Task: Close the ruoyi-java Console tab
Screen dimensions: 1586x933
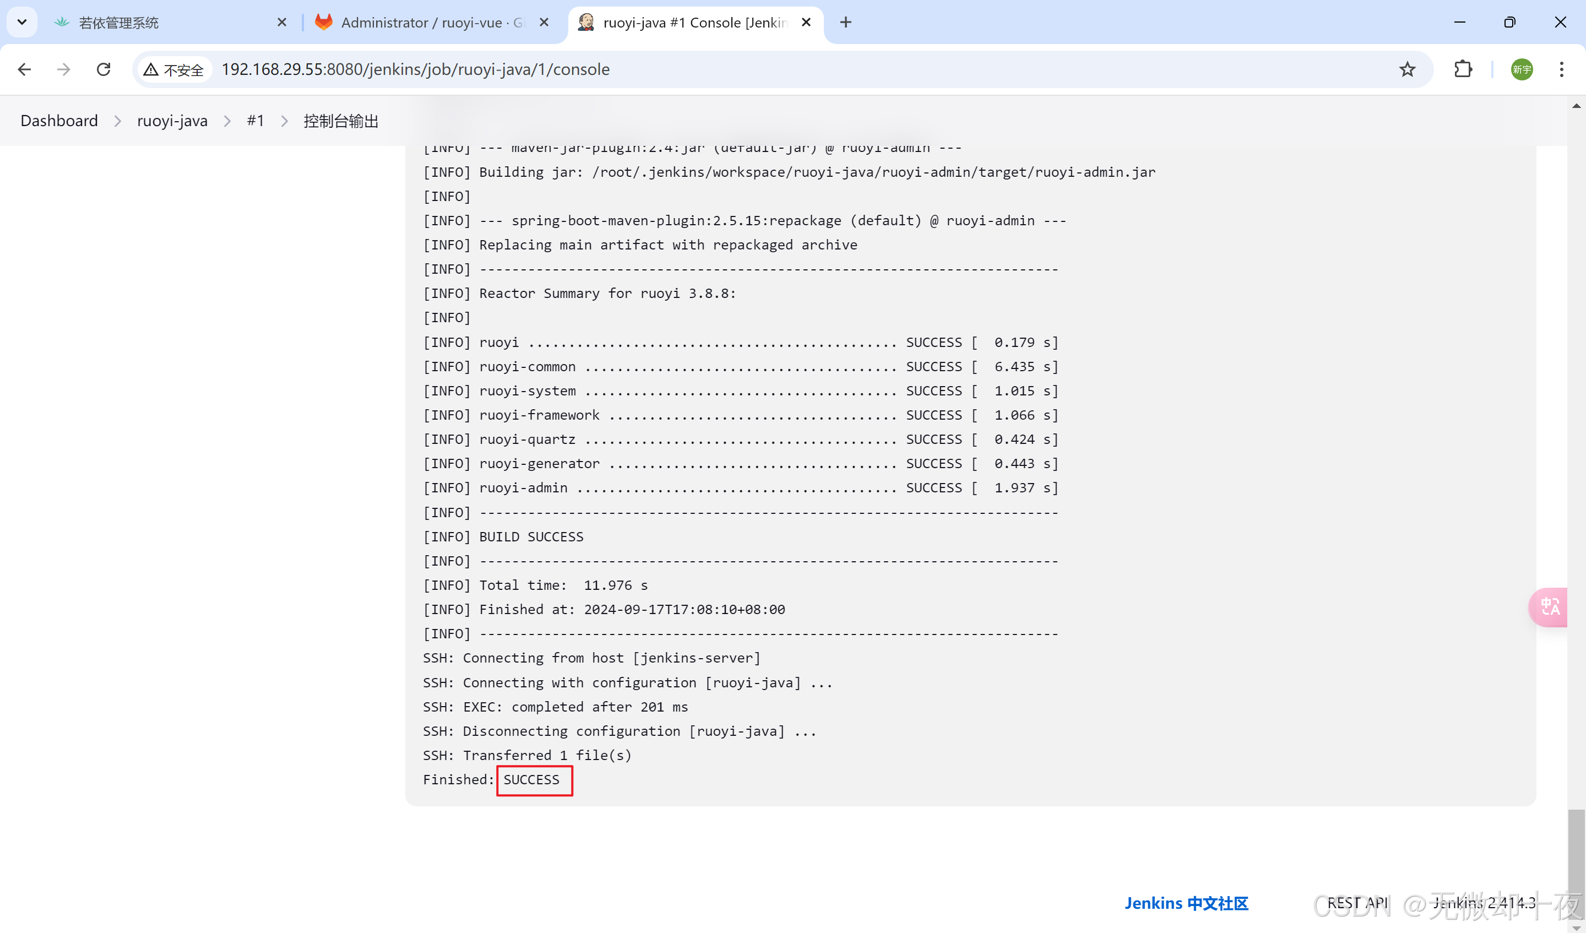Action: pyautogui.click(x=806, y=23)
